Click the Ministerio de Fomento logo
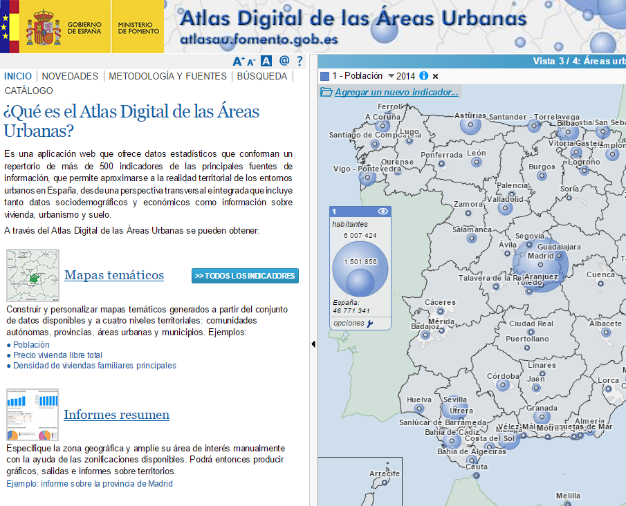The width and height of the screenshot is (626, 506). 138,27
